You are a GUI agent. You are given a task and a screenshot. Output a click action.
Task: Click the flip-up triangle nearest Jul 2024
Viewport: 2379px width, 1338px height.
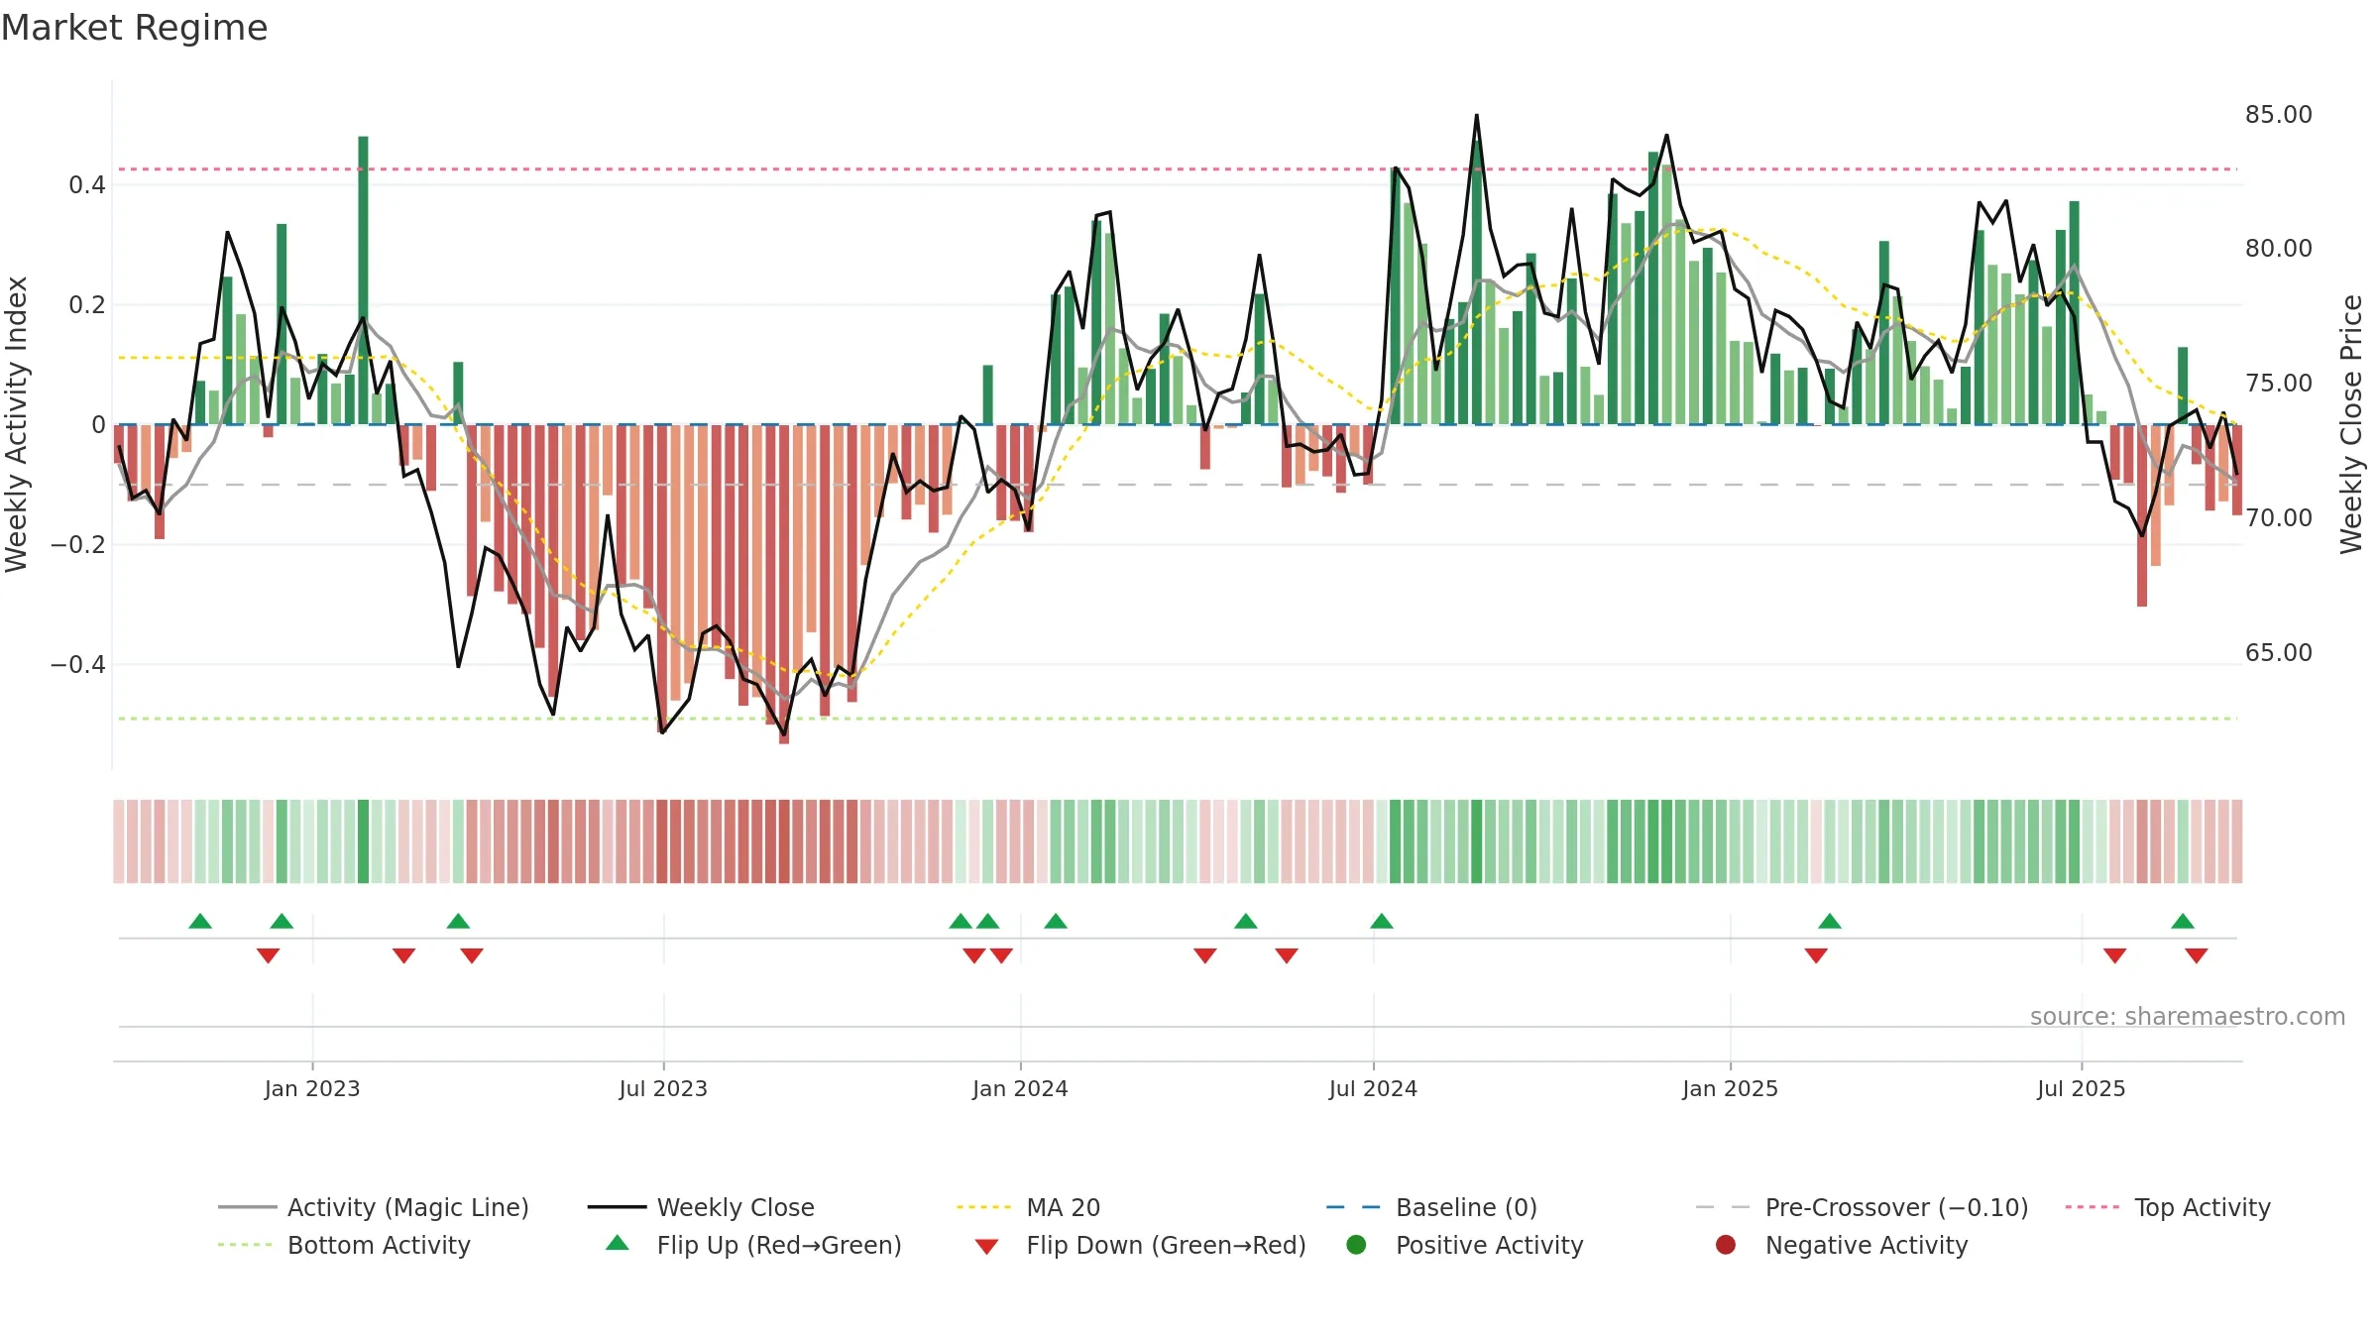1382,922
